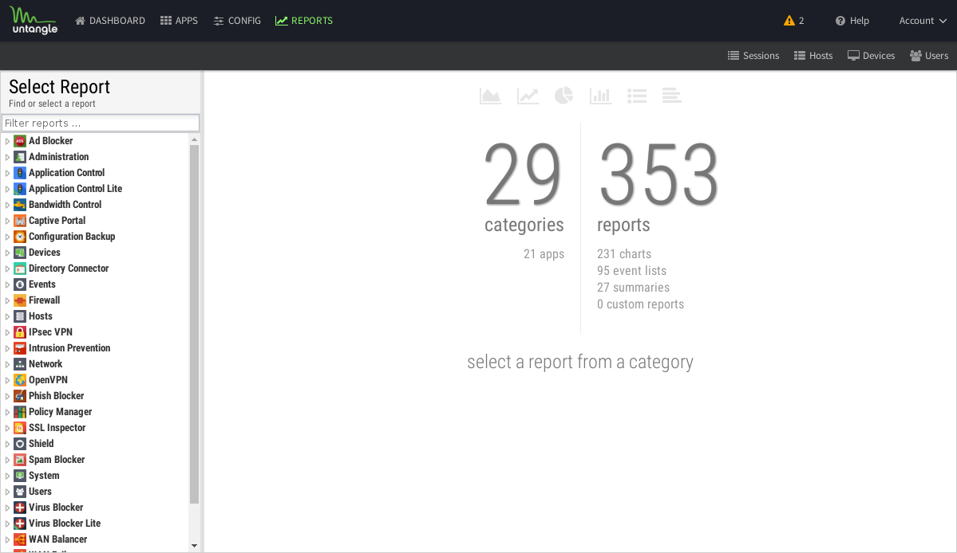Viewport: 957px width, 553px height.
Task: Click the bar chart icon
Action: pyautogui.click(x=600, y=96)
